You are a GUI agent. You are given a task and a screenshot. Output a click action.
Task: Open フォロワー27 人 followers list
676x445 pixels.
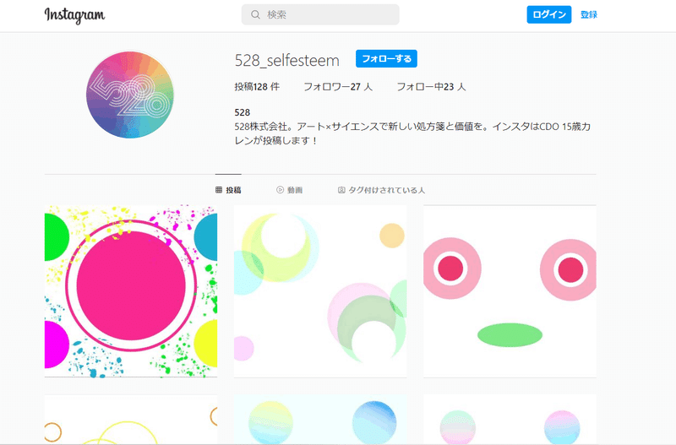[x=338, y=87]
